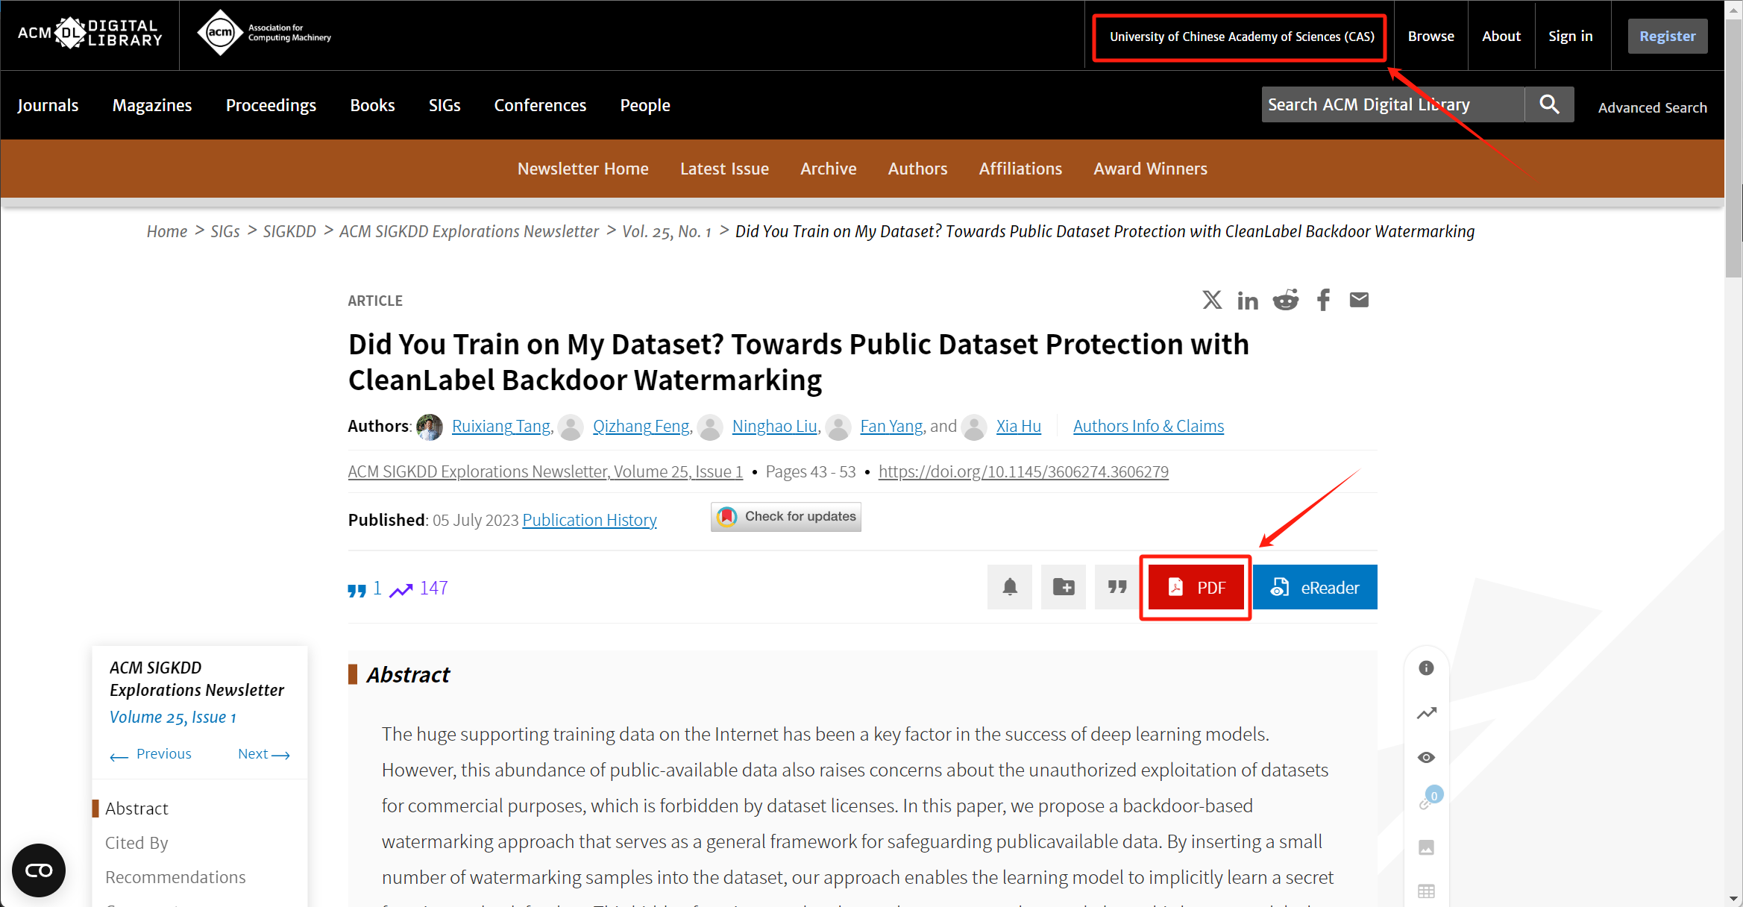Share article on X (Twitter) icon

tap(1212, 300)
